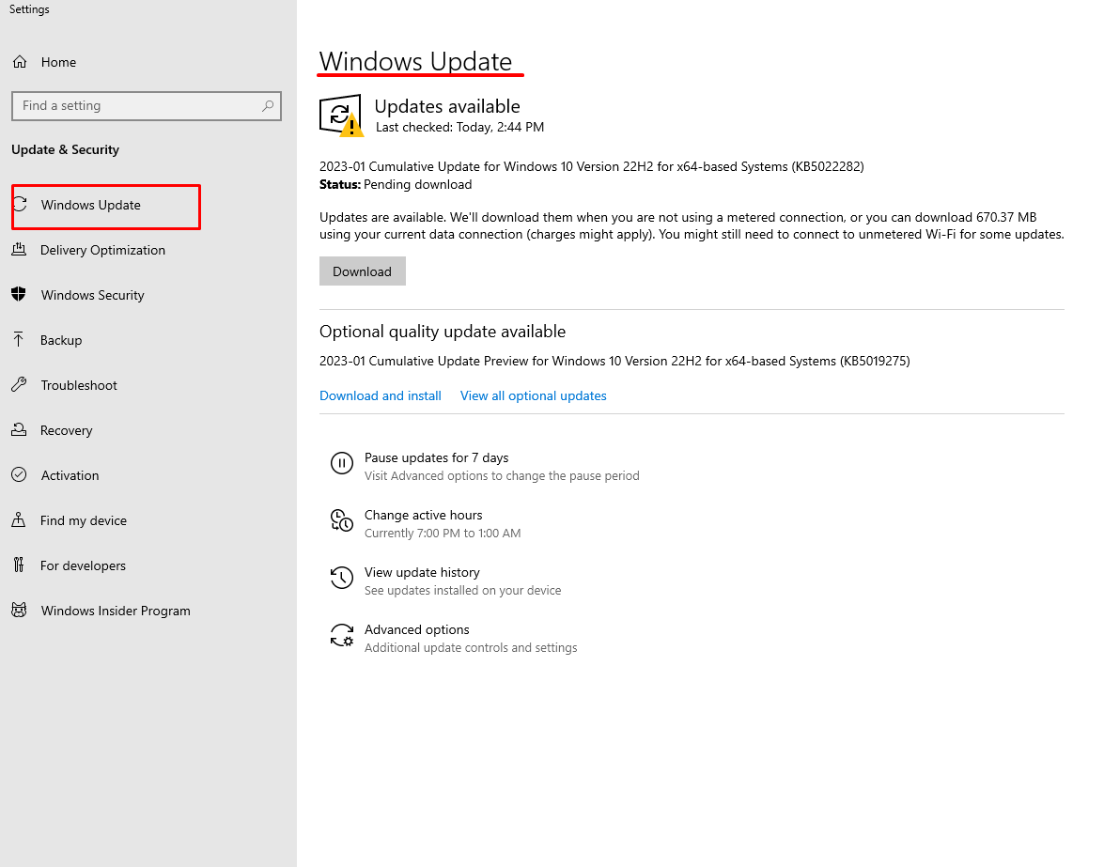
Task: Click the Recovery icon
Action: coord(19,429)
